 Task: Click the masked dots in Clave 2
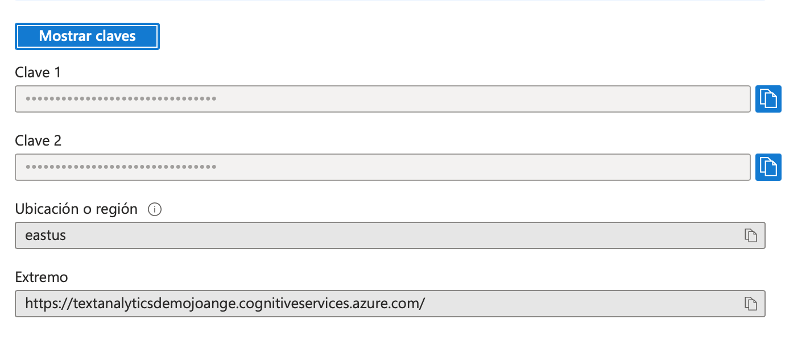(x=121, y=167)
